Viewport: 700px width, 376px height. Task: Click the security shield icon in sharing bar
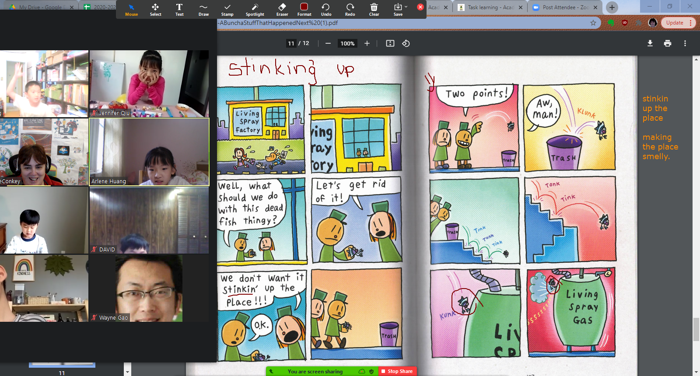[x=371, y=371]
